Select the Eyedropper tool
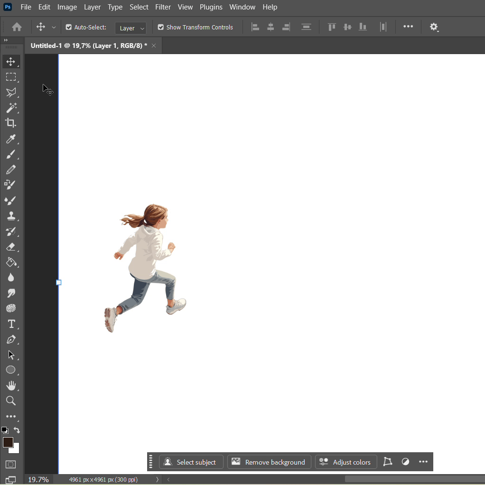This screenshot has height=485, width=485. coord(10,139)
